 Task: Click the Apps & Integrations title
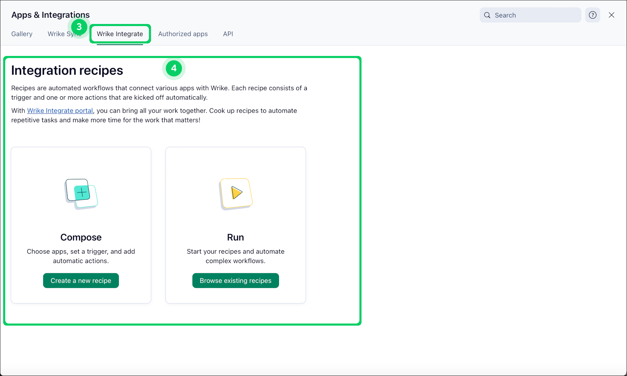50,15
